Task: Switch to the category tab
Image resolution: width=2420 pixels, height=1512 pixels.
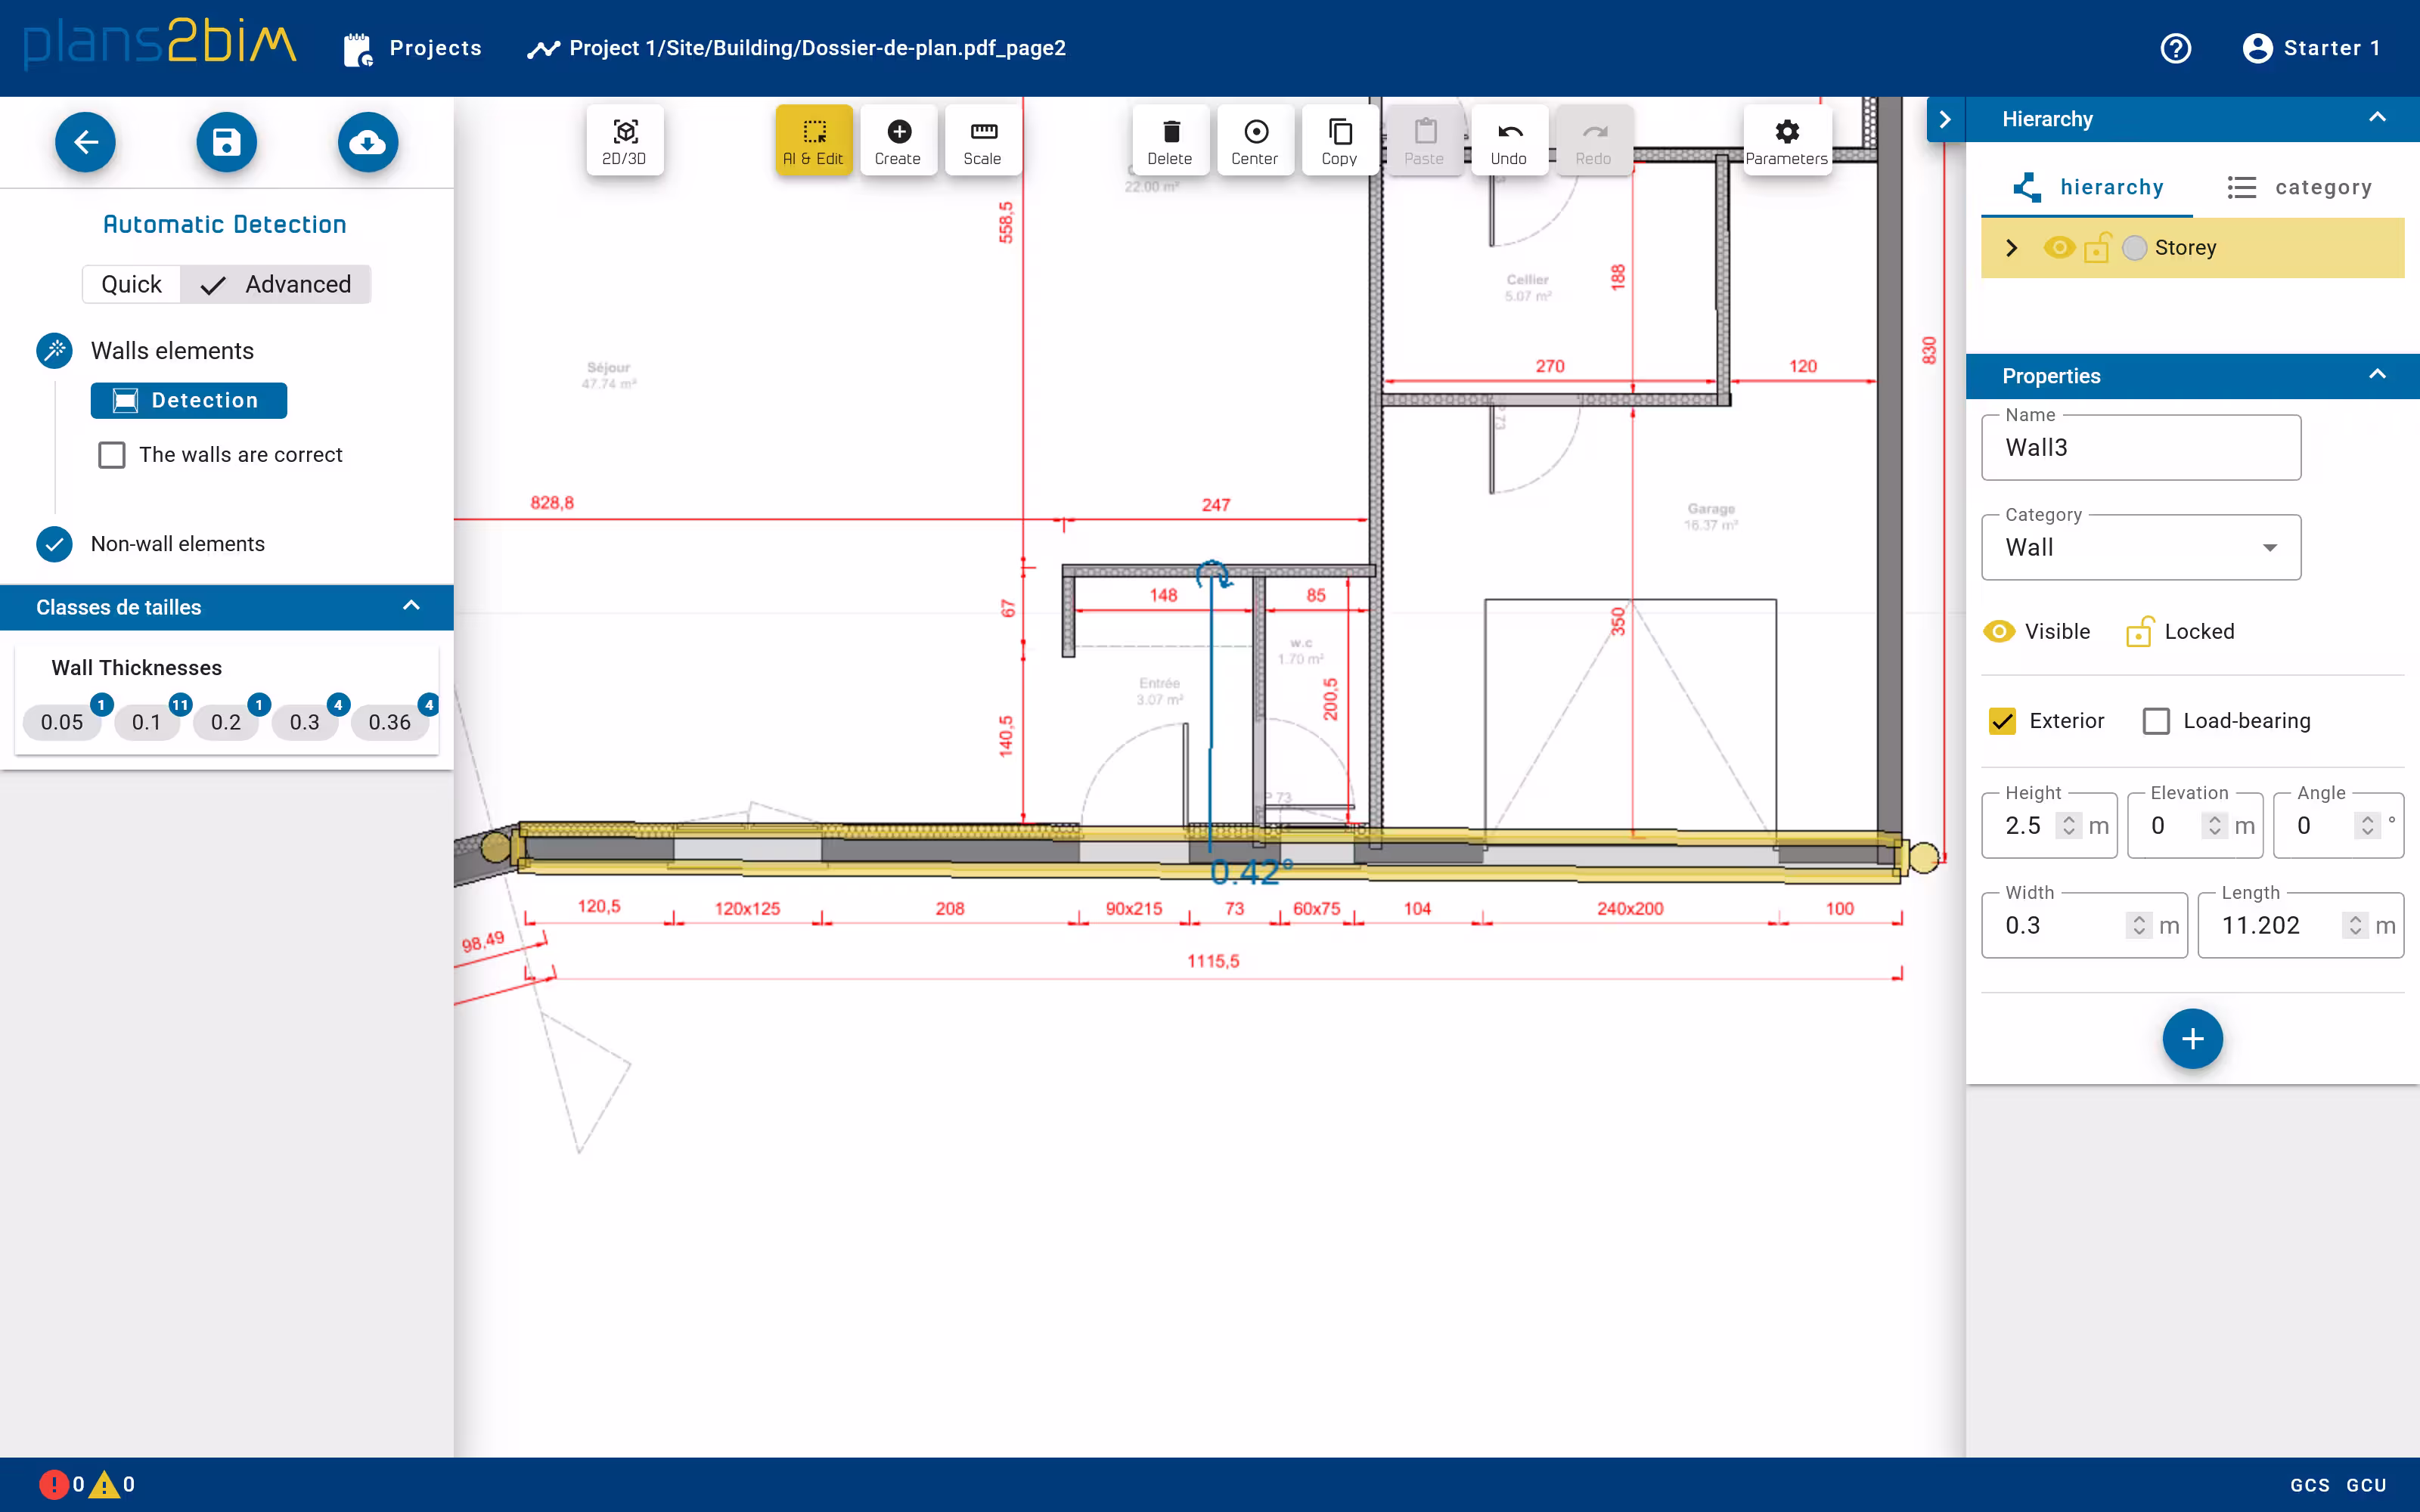Action: (2299, 187)
